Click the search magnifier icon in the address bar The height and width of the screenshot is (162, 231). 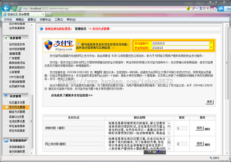[194, 8]
